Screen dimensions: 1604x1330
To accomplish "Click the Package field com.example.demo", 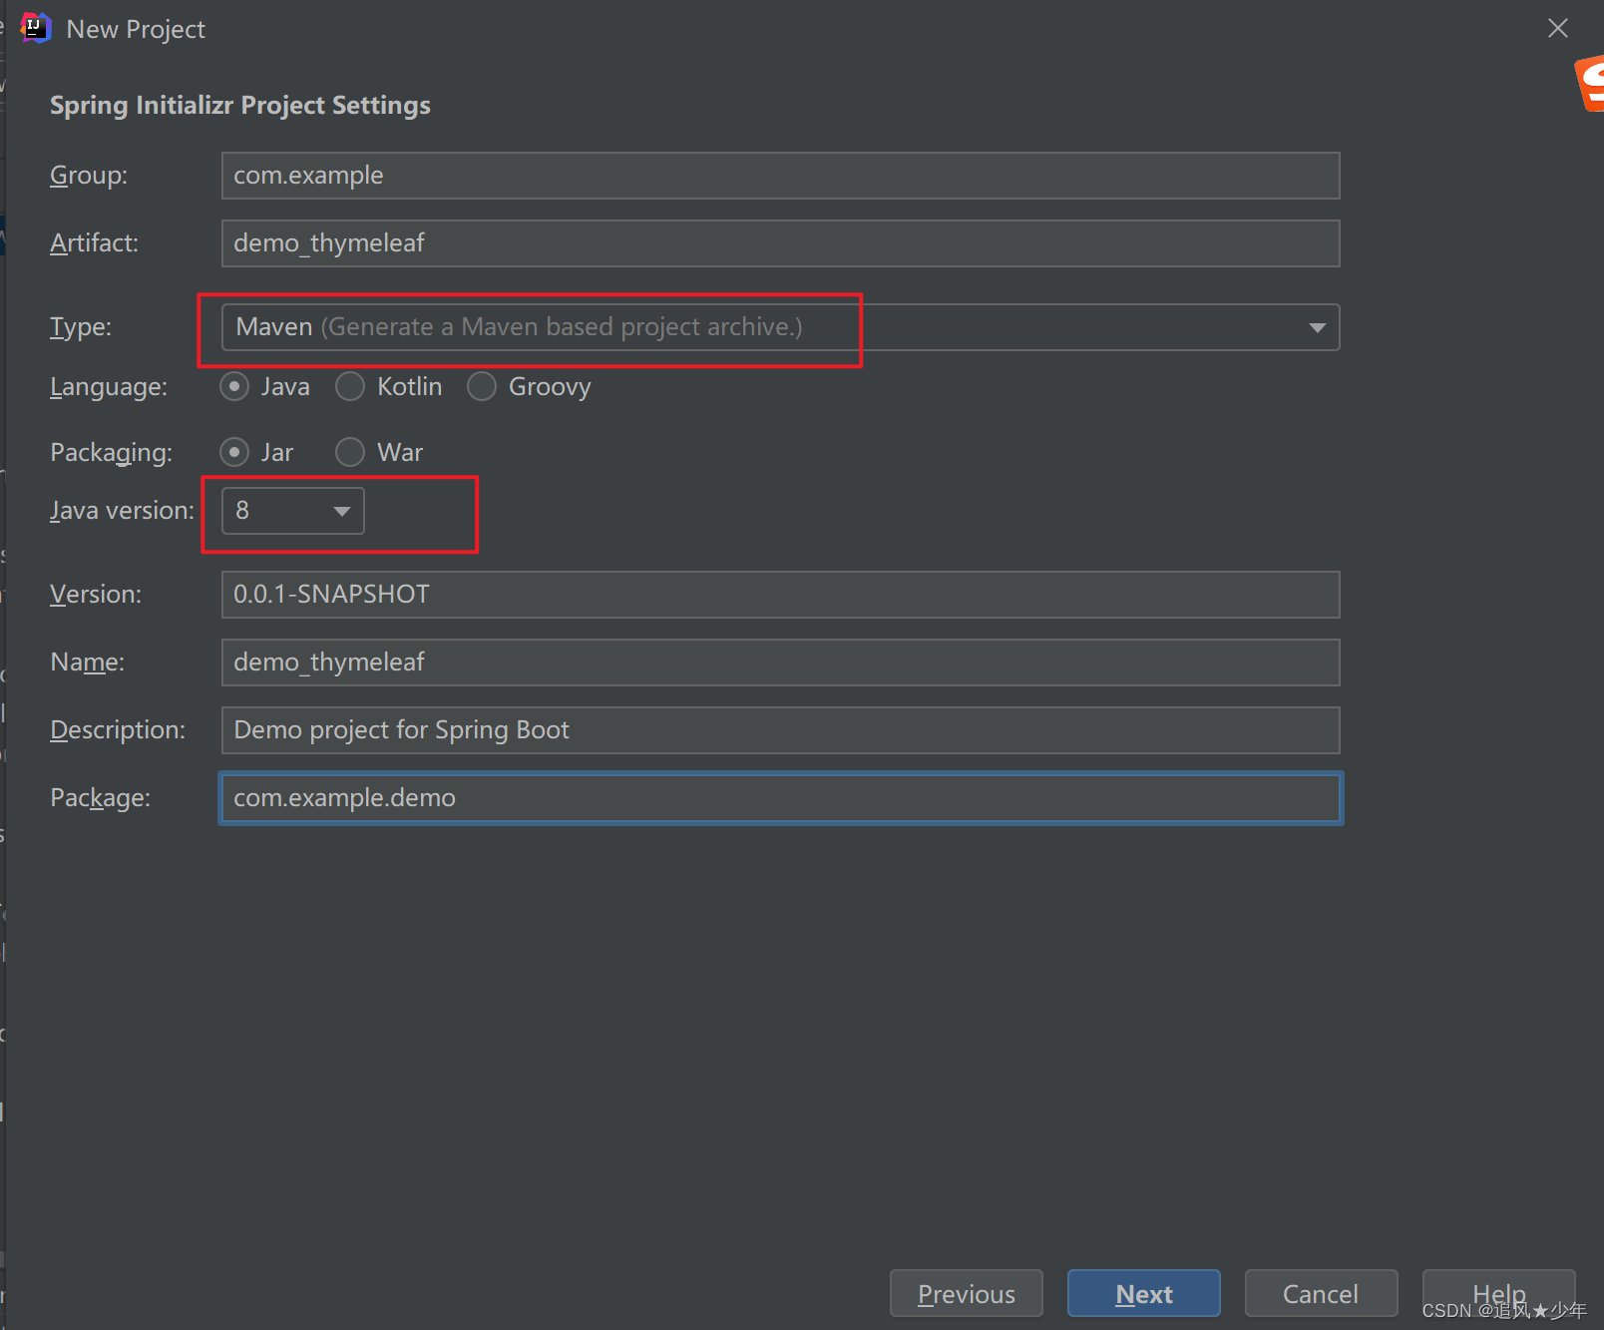I will (x=780, y=798).
